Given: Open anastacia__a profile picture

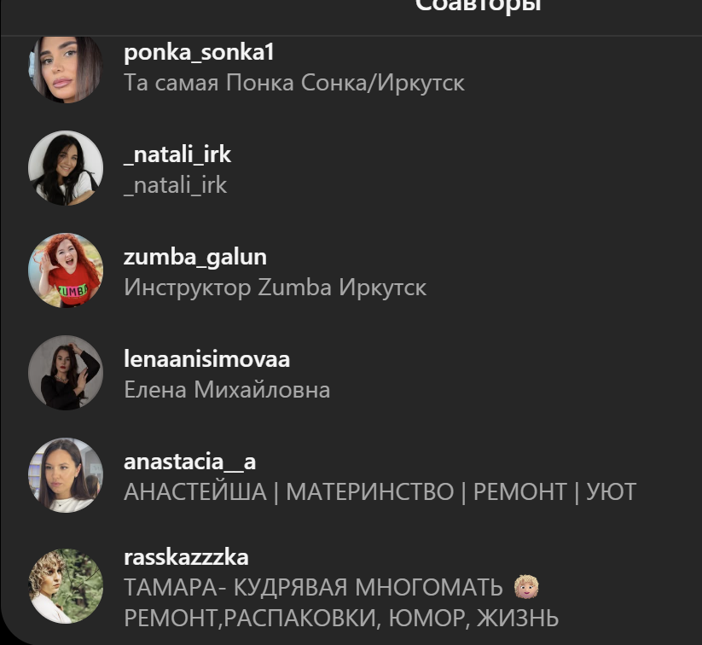Looking at the screenshot, I should (66, 475).
